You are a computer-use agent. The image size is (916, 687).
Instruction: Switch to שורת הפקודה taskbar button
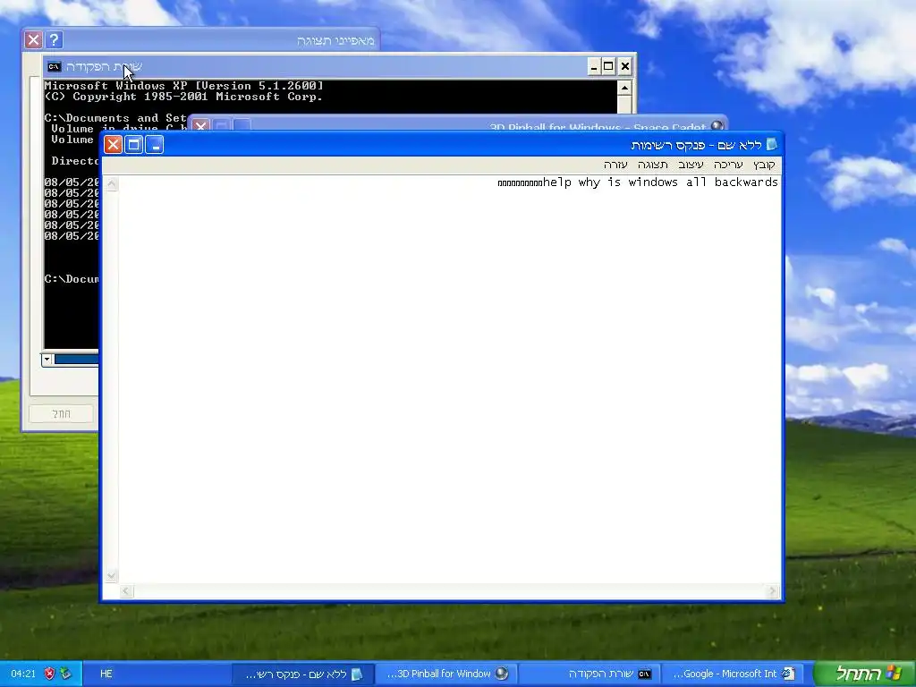pyautogui.click(x=590, y=674)
